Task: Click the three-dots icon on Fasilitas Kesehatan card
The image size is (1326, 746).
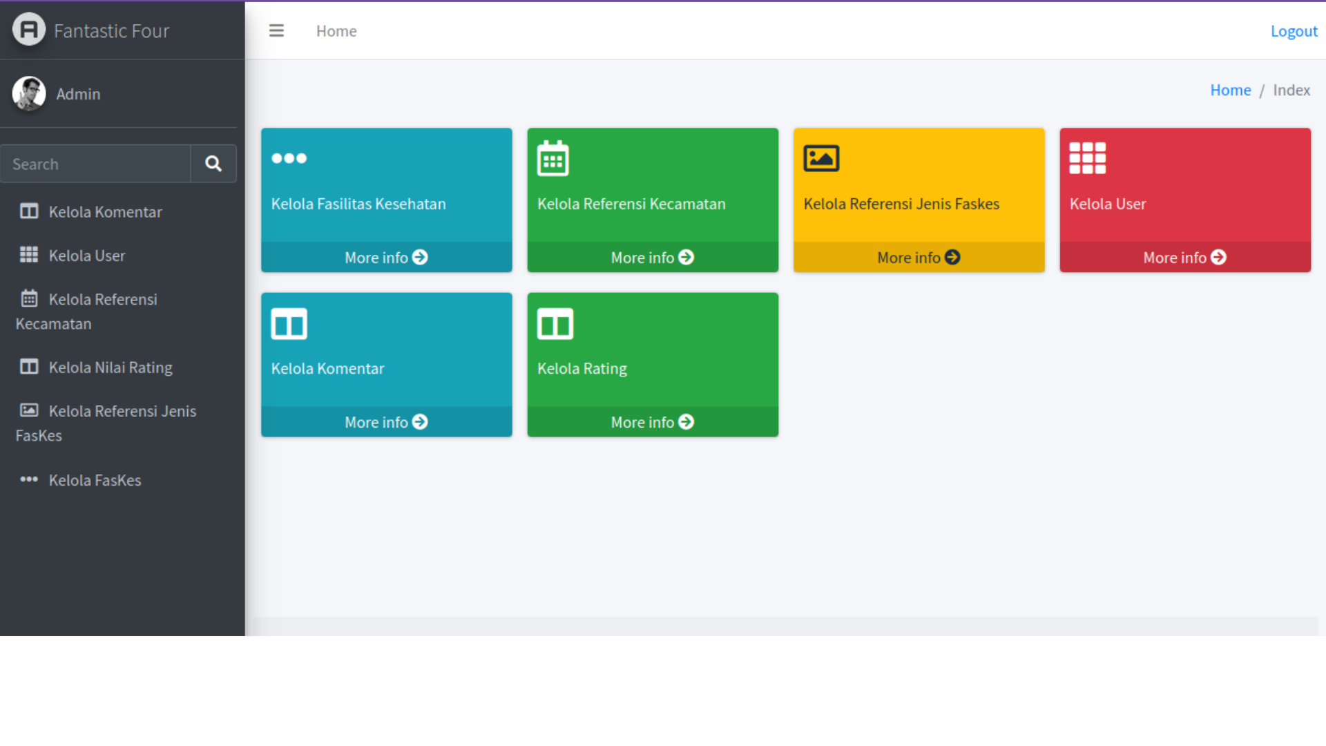Action: (x=289, y=158)
